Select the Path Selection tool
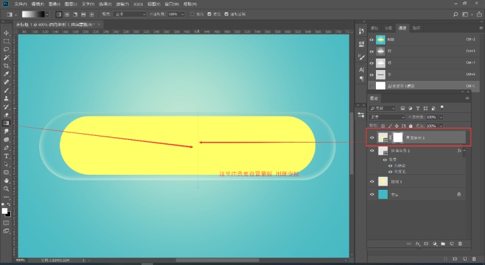Image resolution: width=485 pixels, height=265 pixels. click(6, 164)
